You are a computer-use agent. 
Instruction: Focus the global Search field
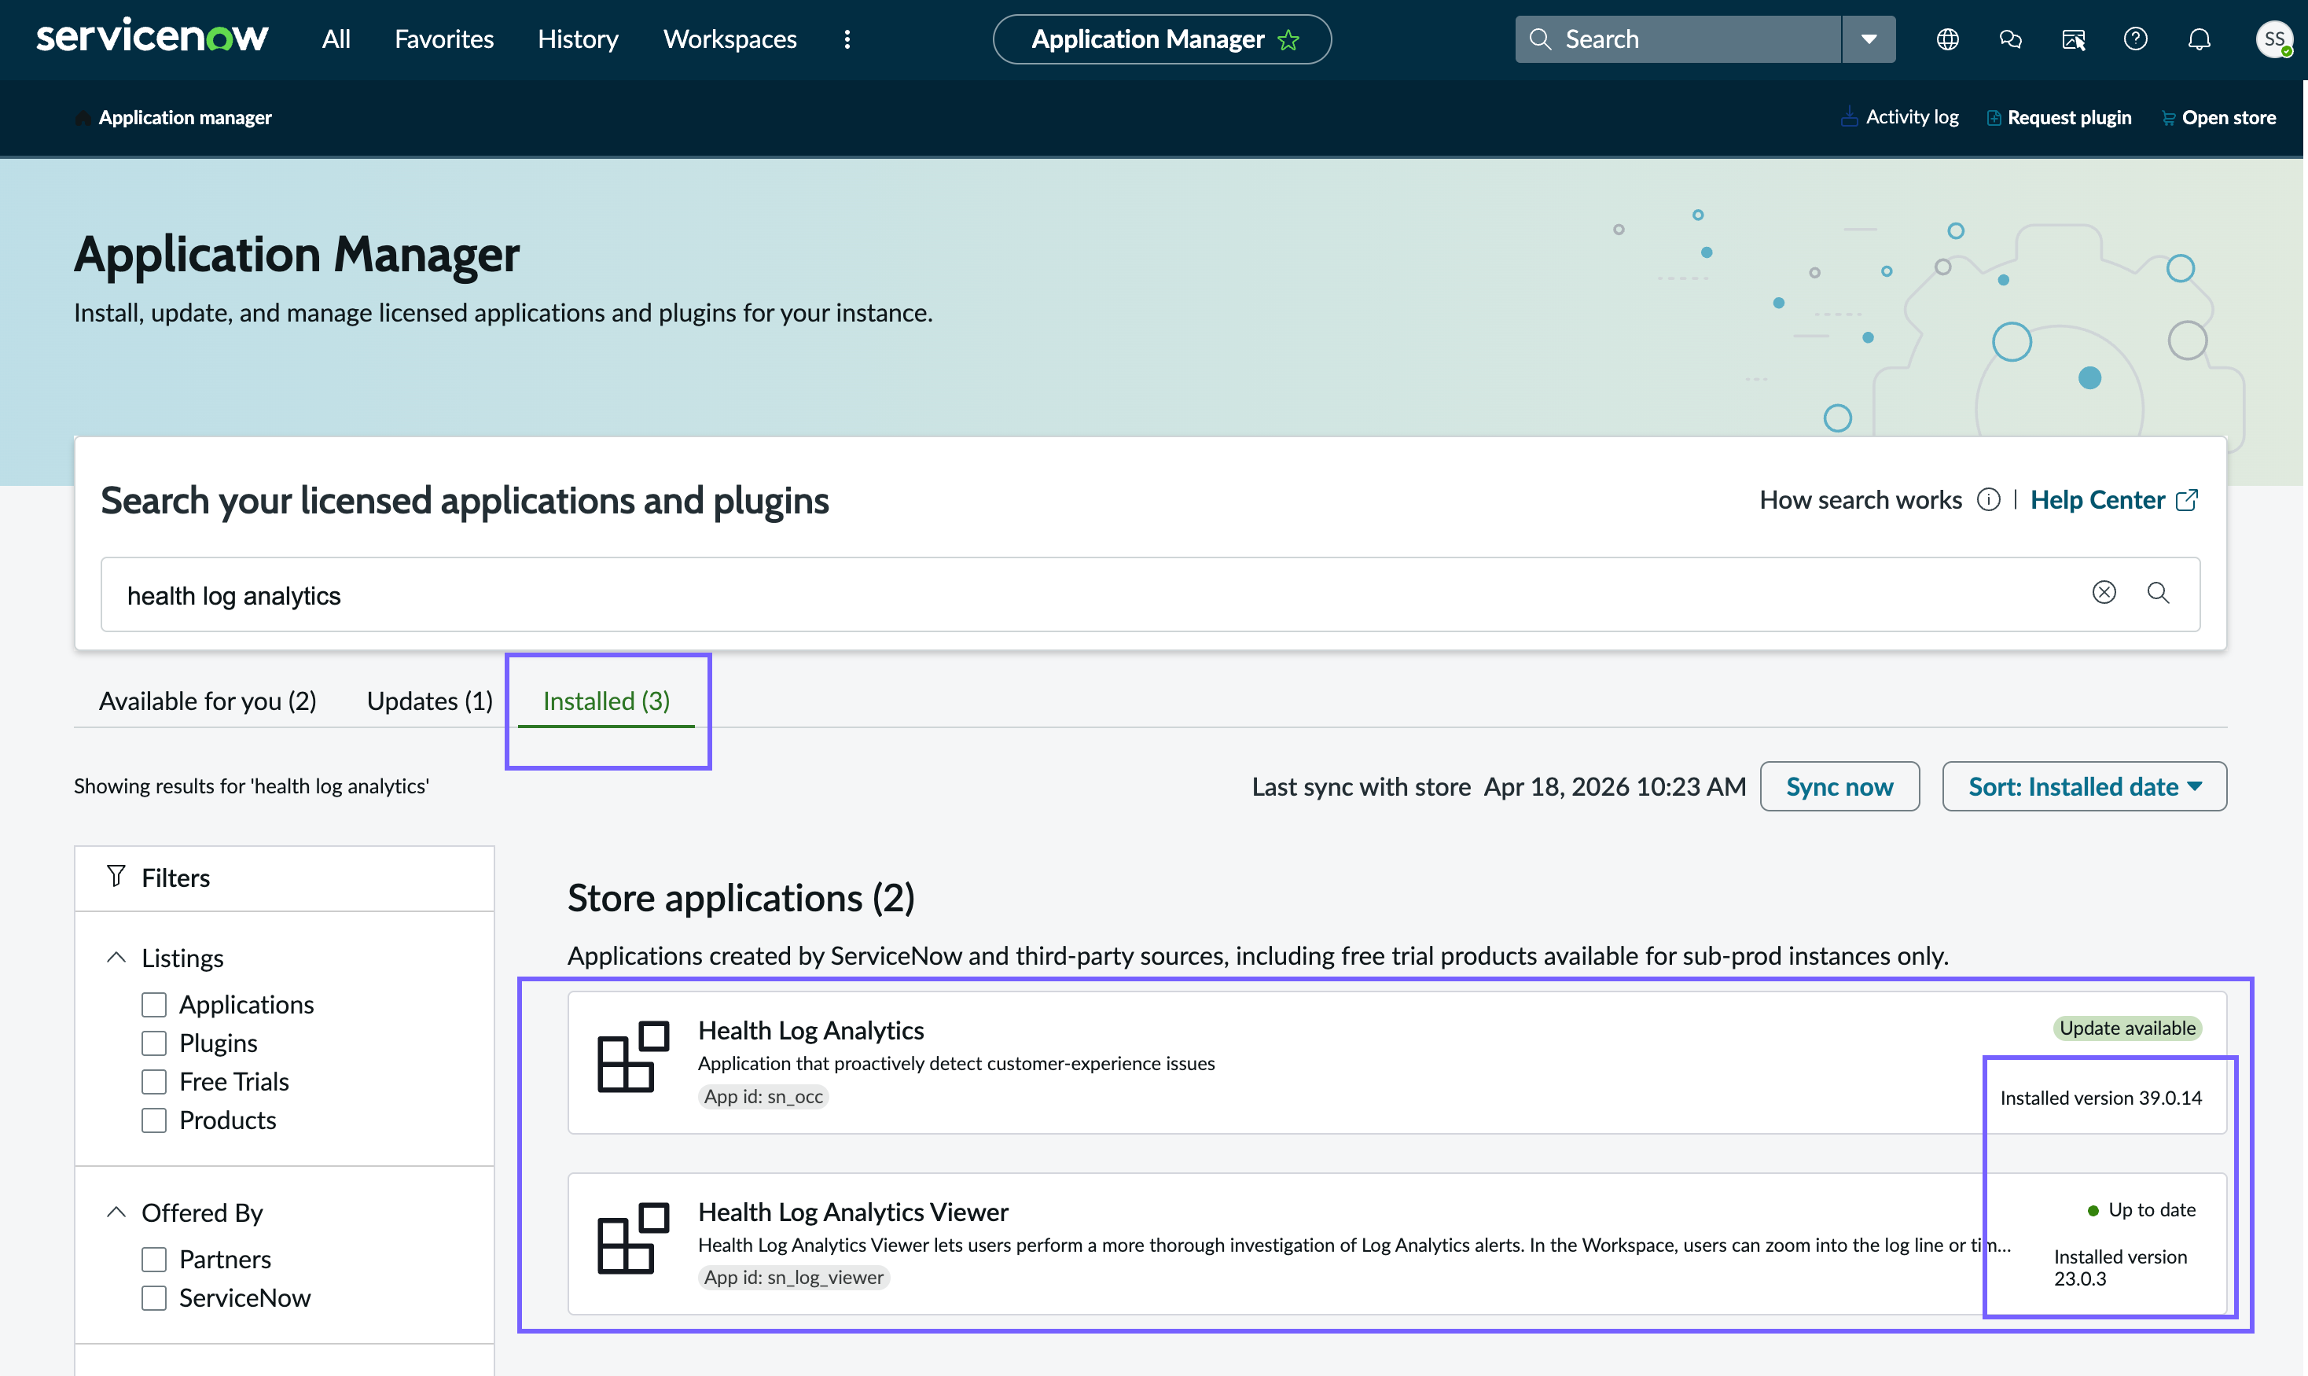coord(1678,39)
